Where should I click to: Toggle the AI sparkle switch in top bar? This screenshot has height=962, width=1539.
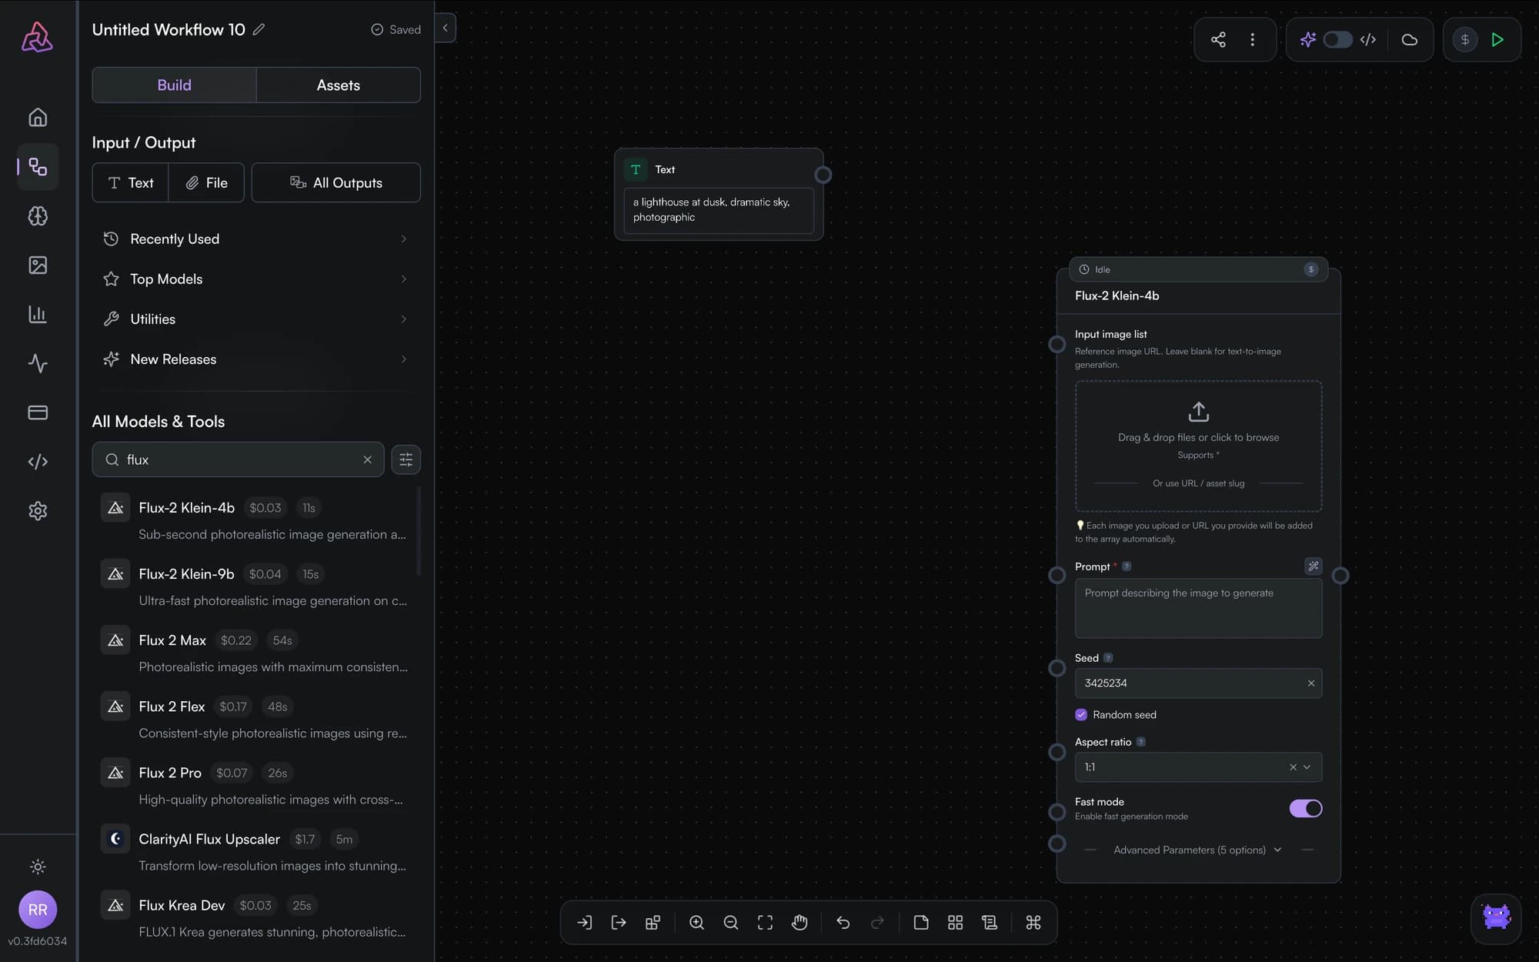[x=1337, y=39]
